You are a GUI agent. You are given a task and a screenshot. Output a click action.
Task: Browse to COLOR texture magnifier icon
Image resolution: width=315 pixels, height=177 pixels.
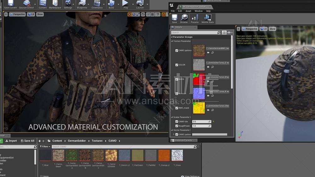pos(213,67)
